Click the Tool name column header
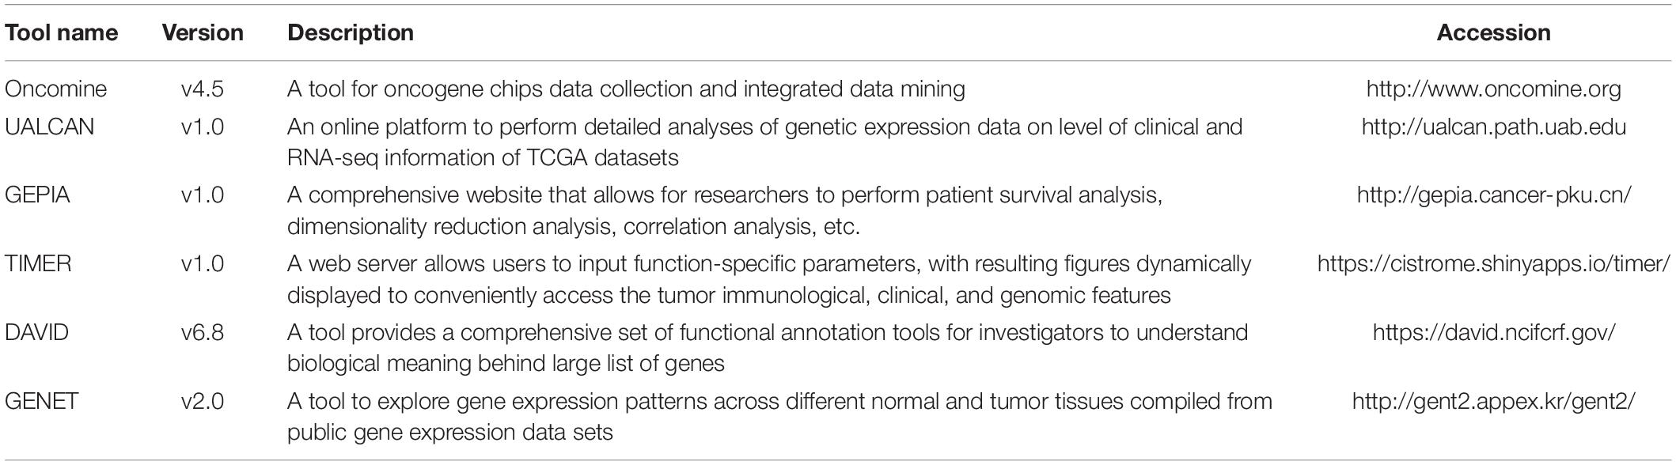This screenshot has width=1676, height=465. pos(61,32)
